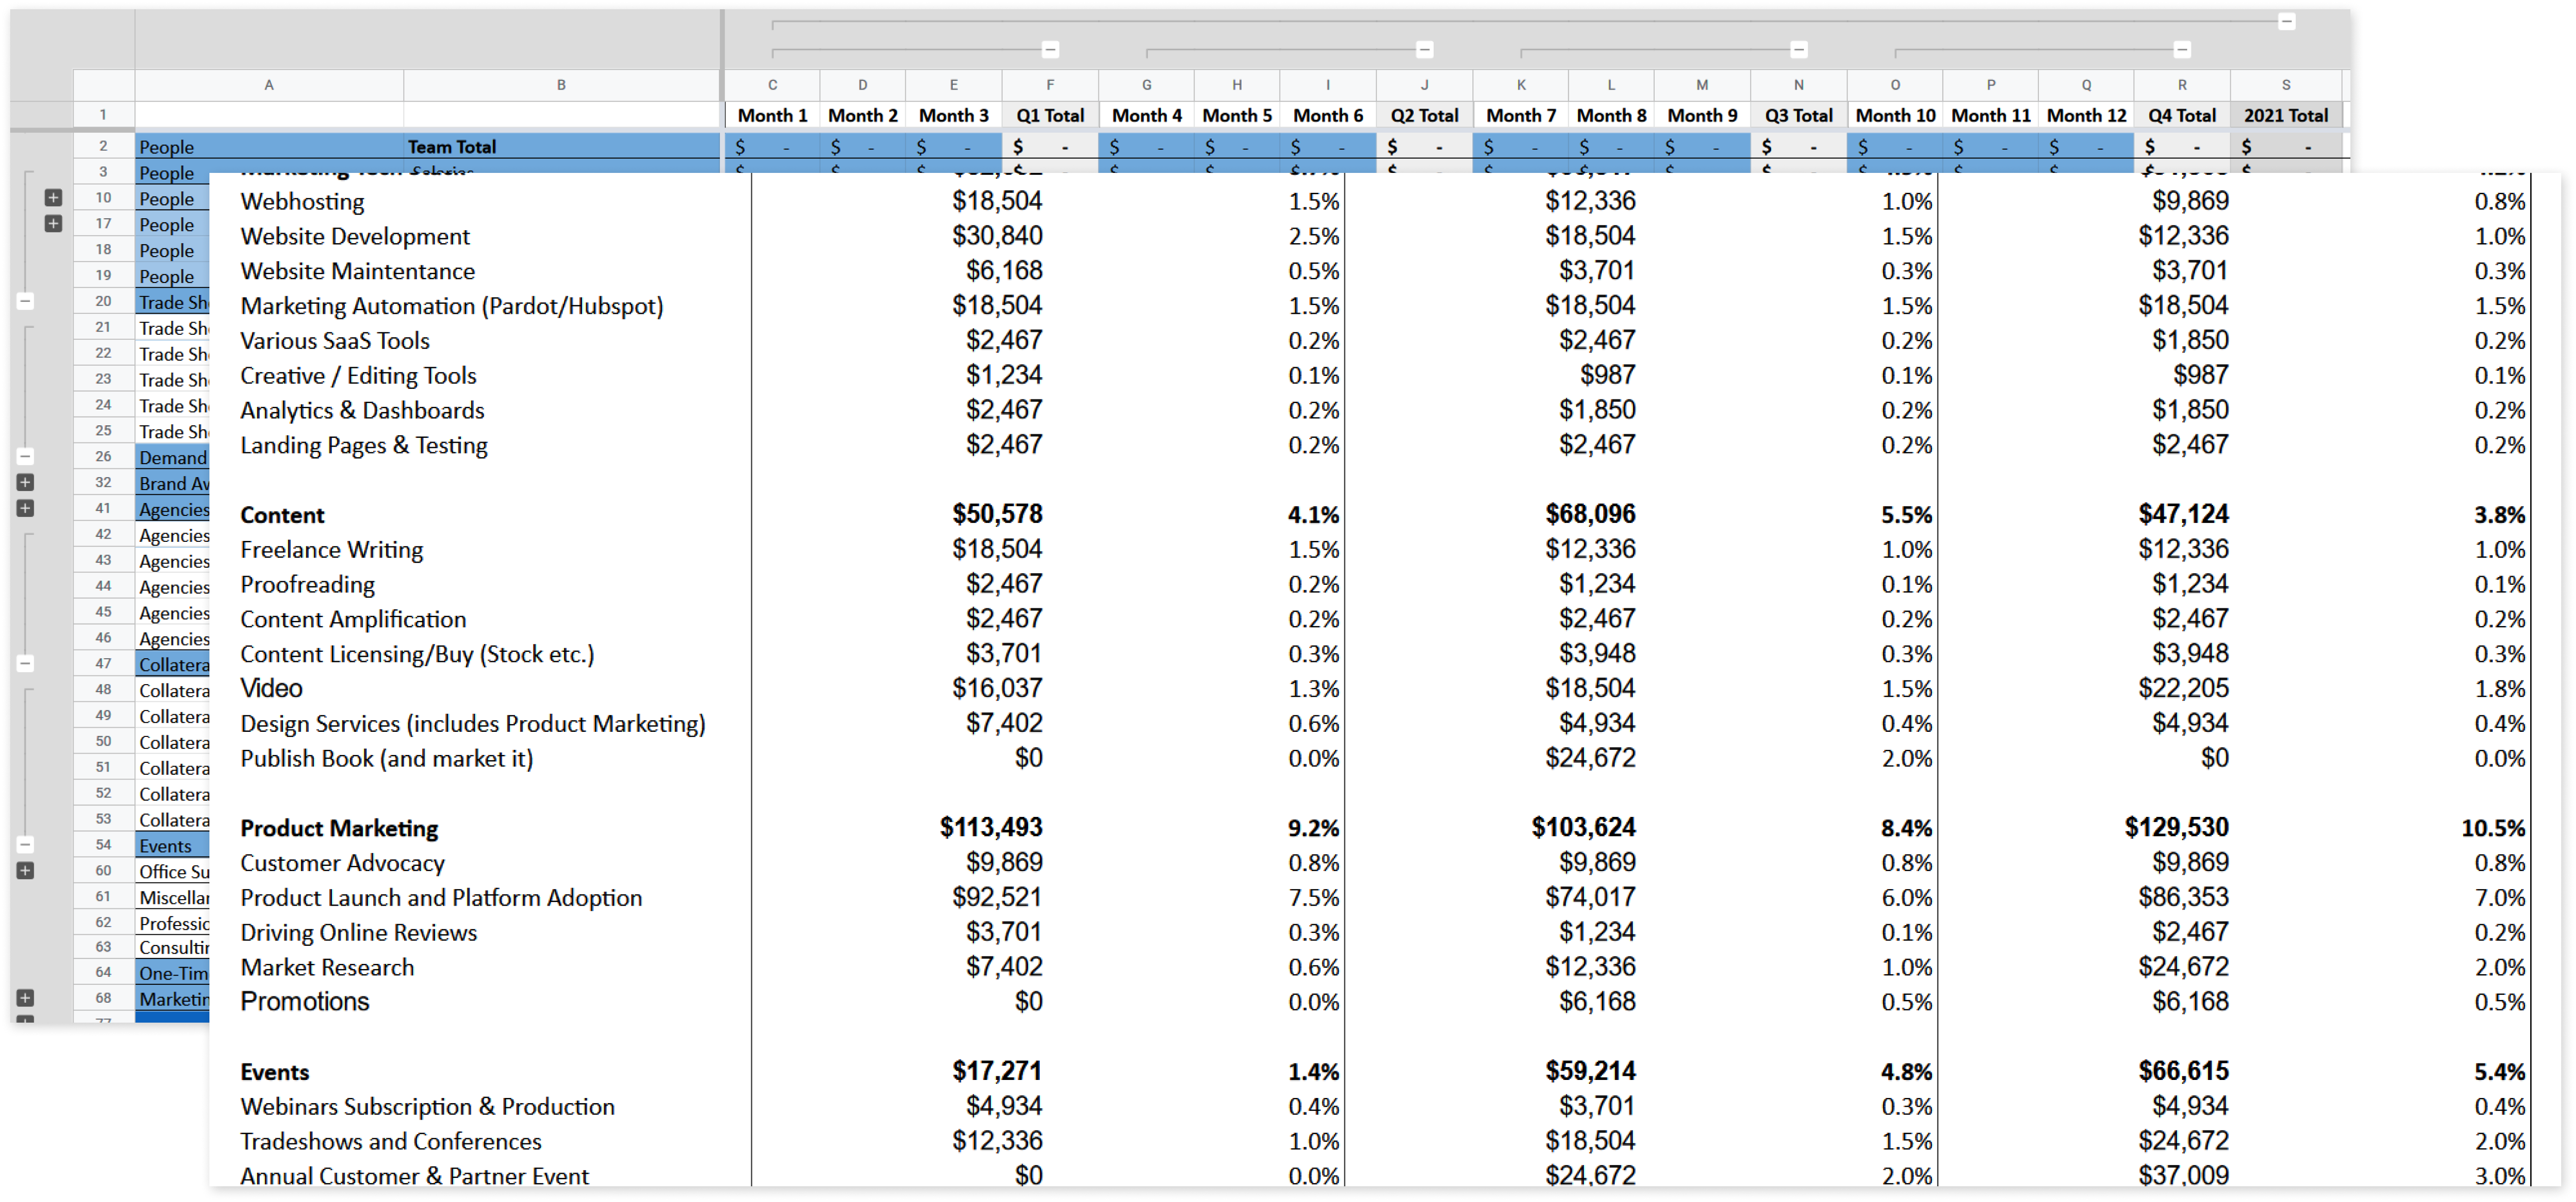Collapse the Q3 column group minus button
This screenshot has height=1202, width=2576.
click(x=1798, y=49)
